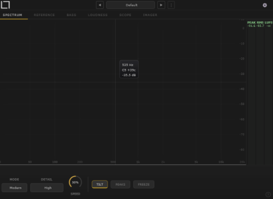The height and width of the screenshot is (199, 273).
Task: Click the PEAK meter value readout
Action: click(x=251, y=26)
